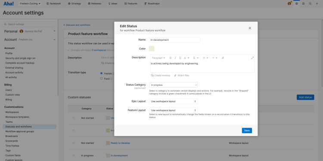The image size is (323, 161).
Task: Open Workflow approval groups settings
Action: pos(20,131)
